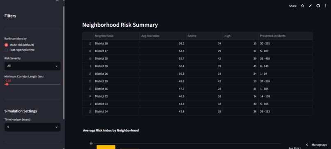Sort by Prevented Incidents column header
This screenshot has width=331, height=149.
pyautogui.click(x=285, y=36)
